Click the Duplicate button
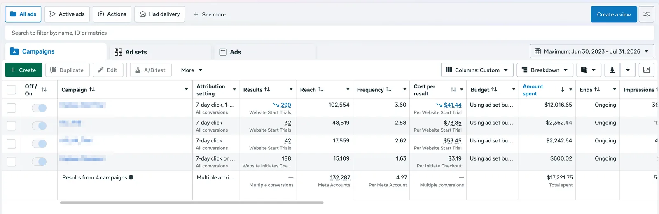The image size is (659, 214). (67, 70)
